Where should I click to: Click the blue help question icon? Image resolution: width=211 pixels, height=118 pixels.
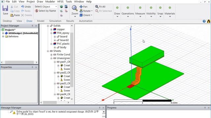click(x=204, y=21)
